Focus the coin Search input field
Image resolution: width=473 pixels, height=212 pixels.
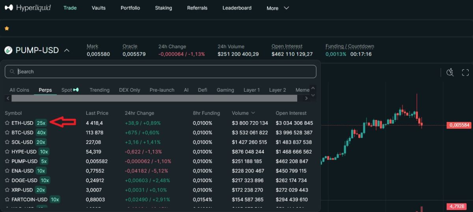point(166,72)
